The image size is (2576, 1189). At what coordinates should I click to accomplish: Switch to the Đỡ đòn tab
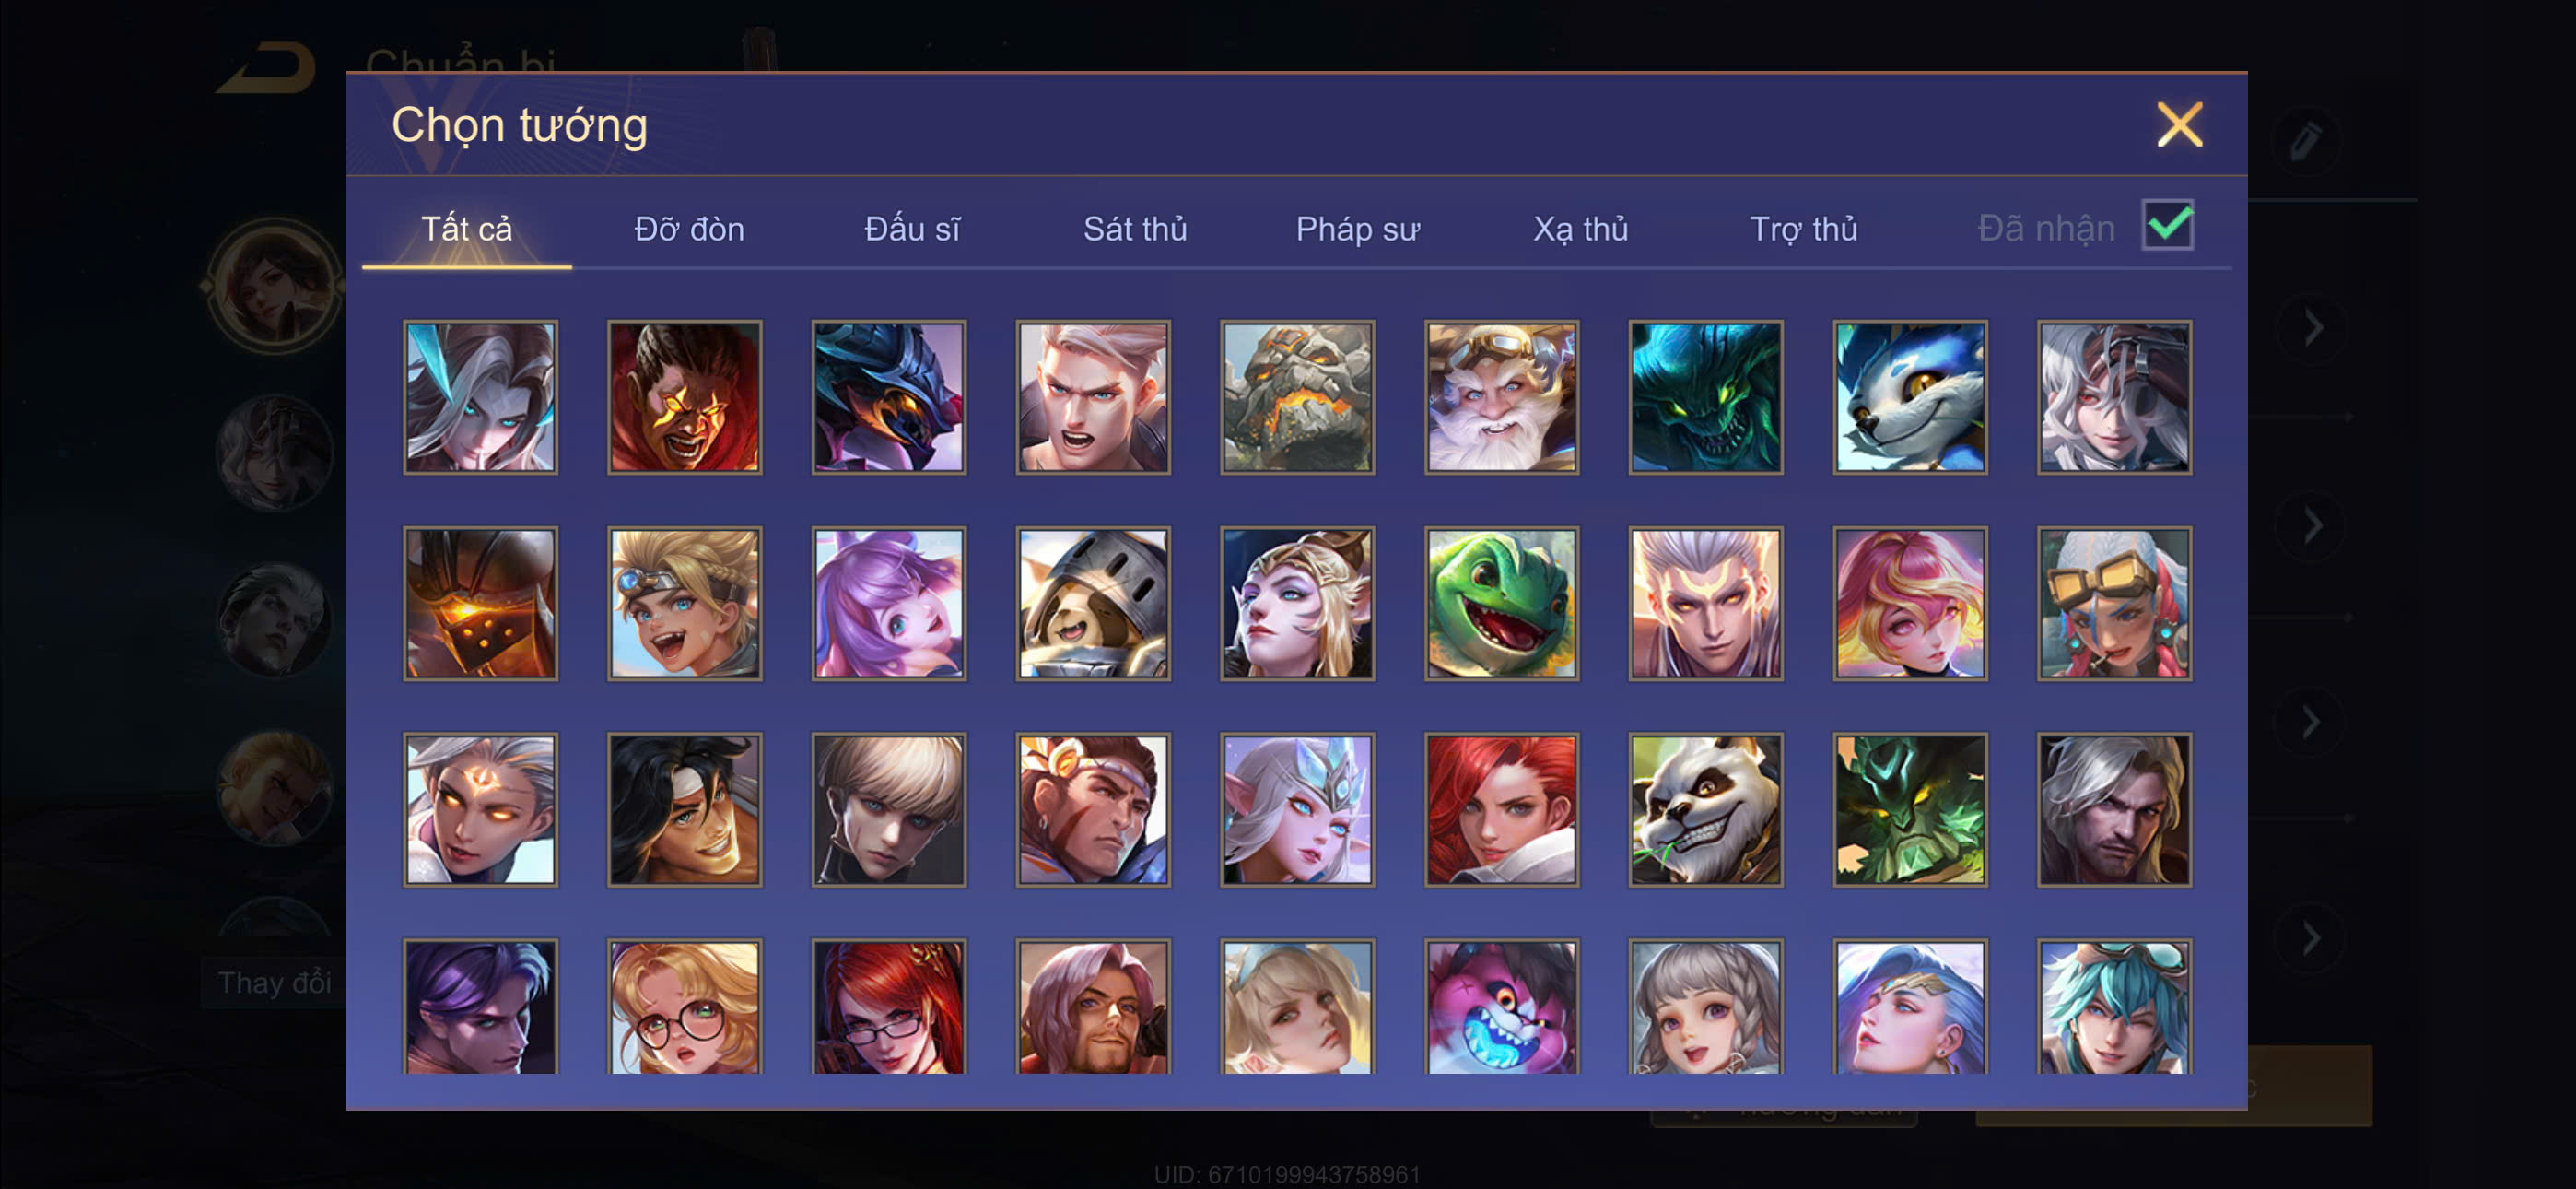[689, 230]
